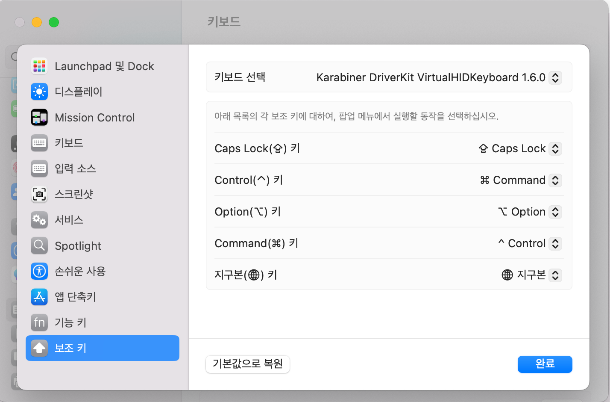Image resolution: width=610 pixels, height=402 pixels.
Task: Click the Launchpad 및 Dock icon
Action: 39,66
